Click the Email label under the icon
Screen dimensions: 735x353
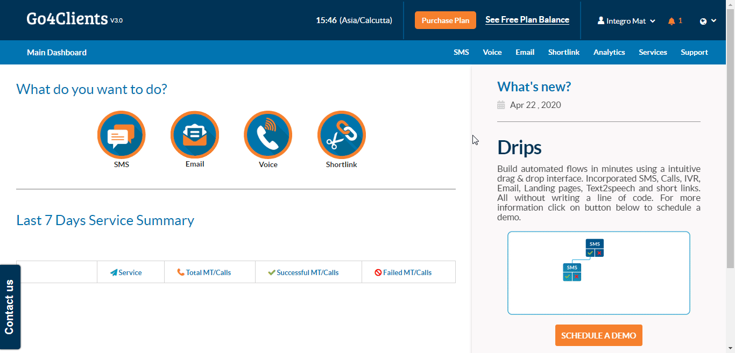(x=195, y=164)
